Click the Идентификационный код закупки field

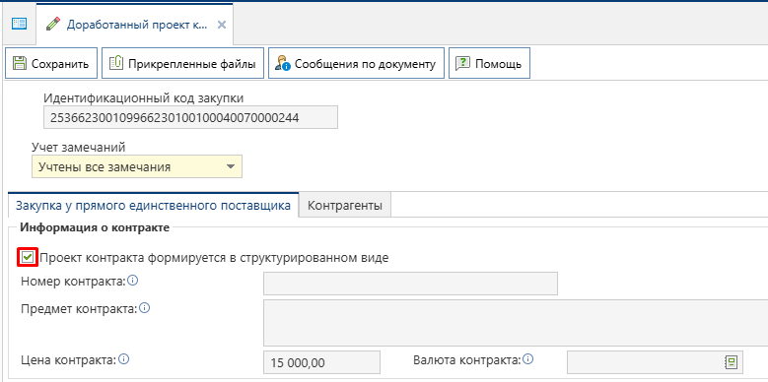[190, 117]
